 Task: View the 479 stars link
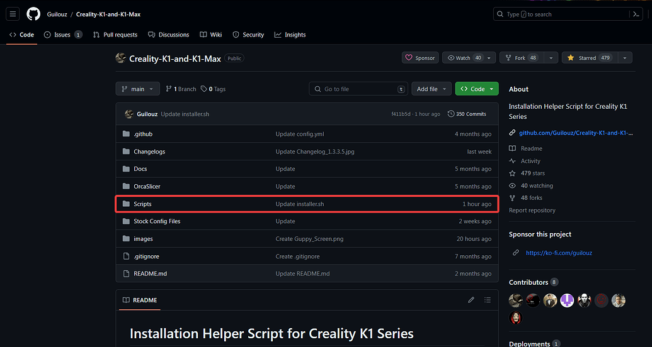pyautogui.click(x=533, y=173)
